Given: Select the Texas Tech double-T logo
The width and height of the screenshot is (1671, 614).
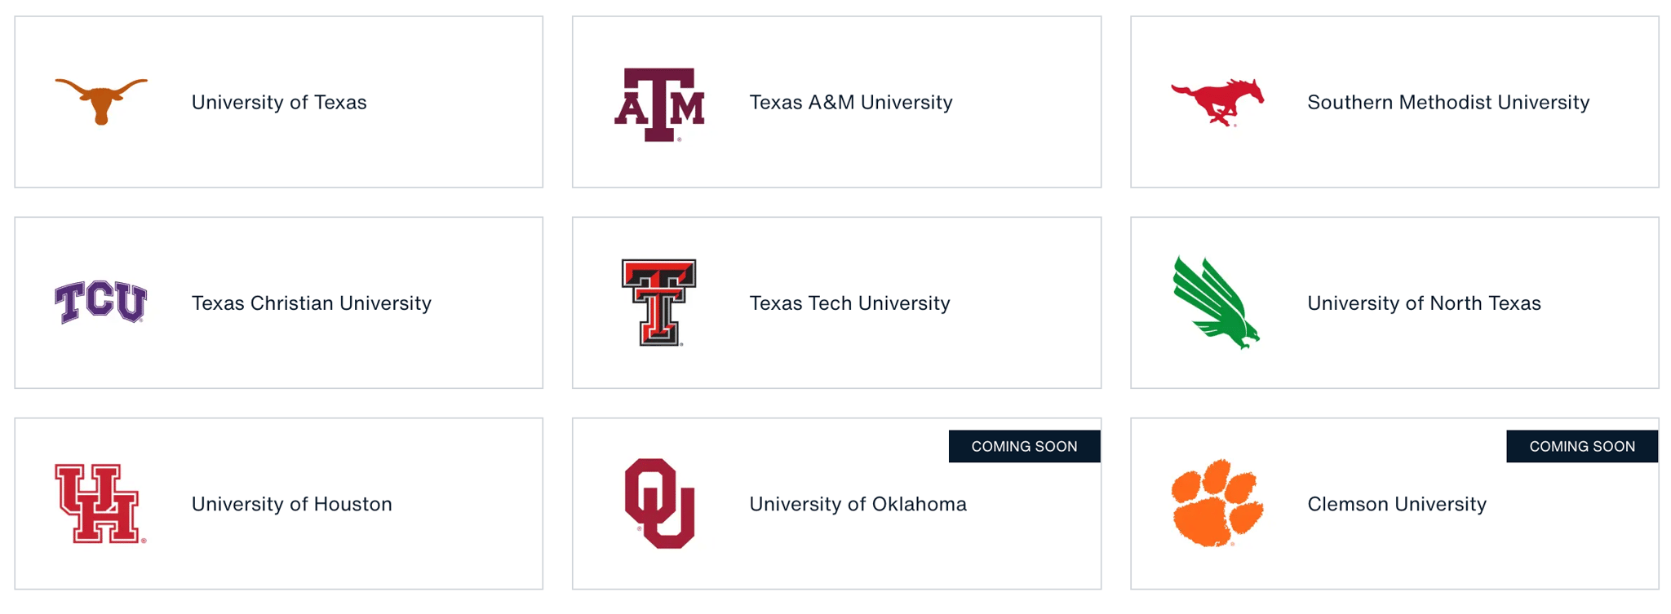Looking at the screenshot, I should (659, 303).
